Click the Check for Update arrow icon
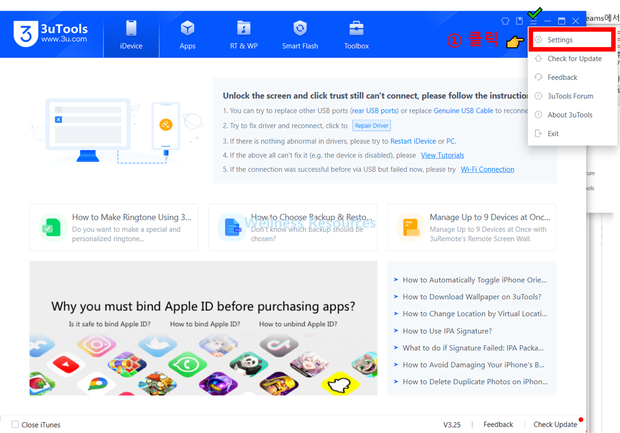The height and width of the screenshot is (433, 620). 538,59
